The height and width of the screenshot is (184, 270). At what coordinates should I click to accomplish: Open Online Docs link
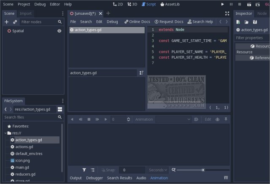pyautogui.click(x=137, y=22)
